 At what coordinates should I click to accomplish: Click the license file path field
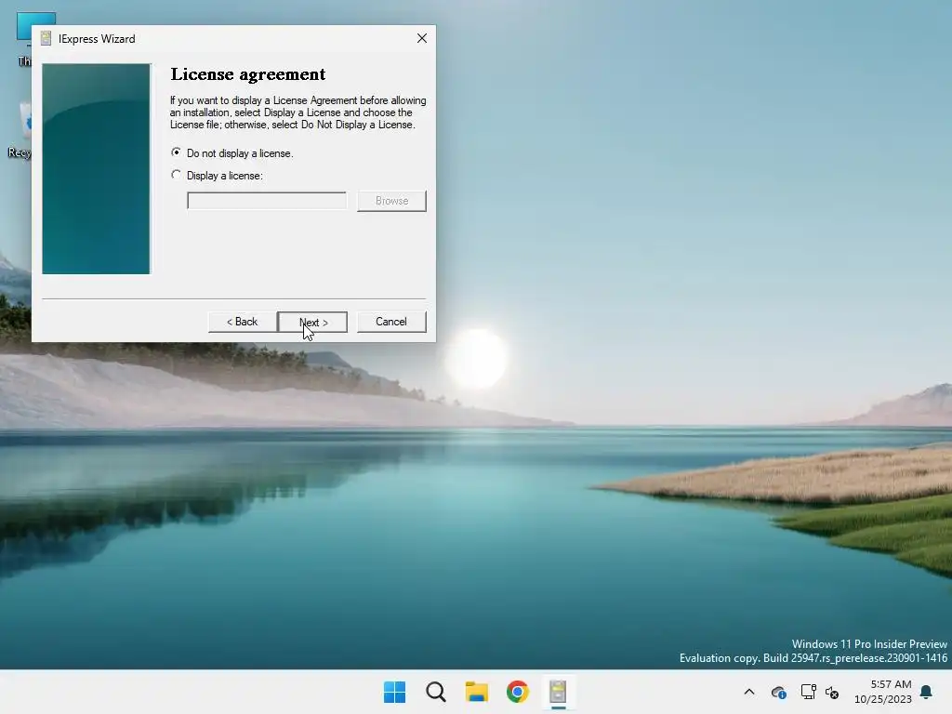267,201
